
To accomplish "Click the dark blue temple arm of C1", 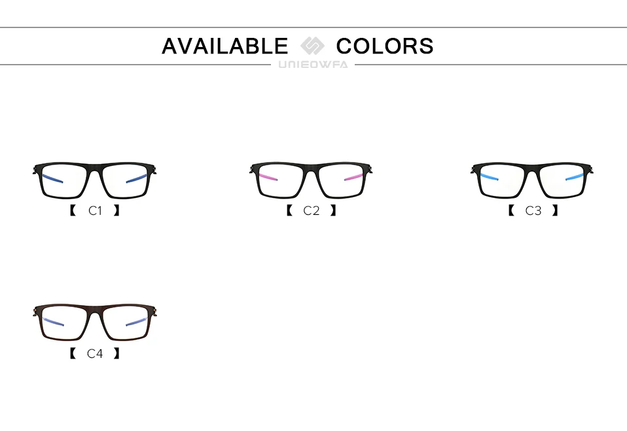I will click(52, 178).
